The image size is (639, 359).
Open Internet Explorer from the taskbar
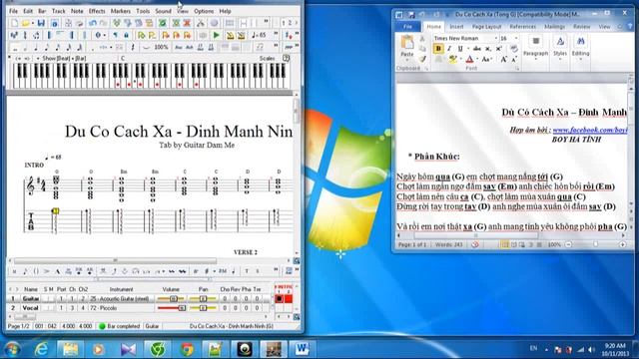pyautogui.click(x=42, y=349)
